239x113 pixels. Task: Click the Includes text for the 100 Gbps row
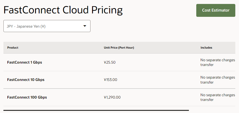coord(217,97)
